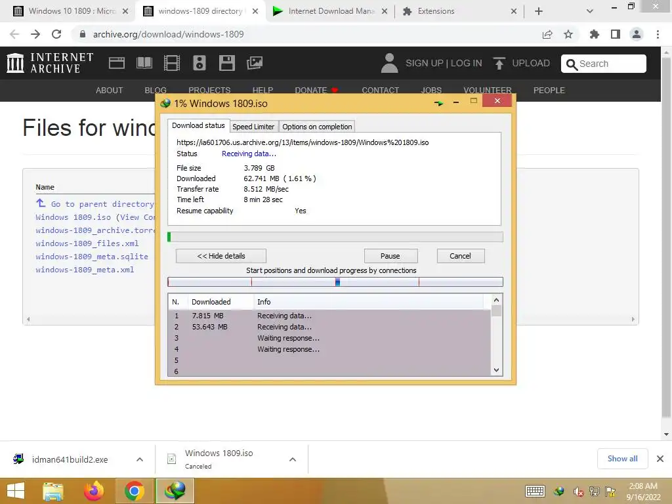Click LOG IN link
The height and width of the screenshot is (504, 672).
tap(467, 63)
